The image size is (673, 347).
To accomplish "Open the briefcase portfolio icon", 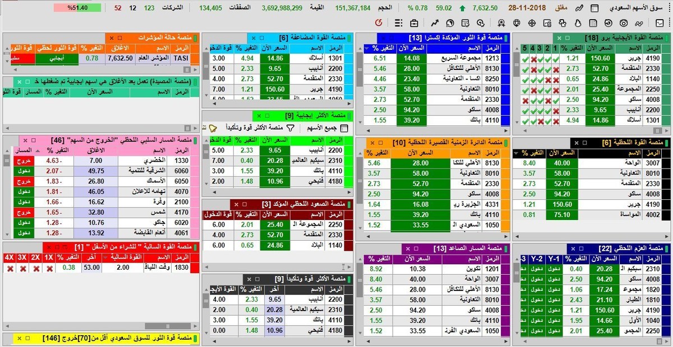I will pyautogui.click(x=414, y=22).
